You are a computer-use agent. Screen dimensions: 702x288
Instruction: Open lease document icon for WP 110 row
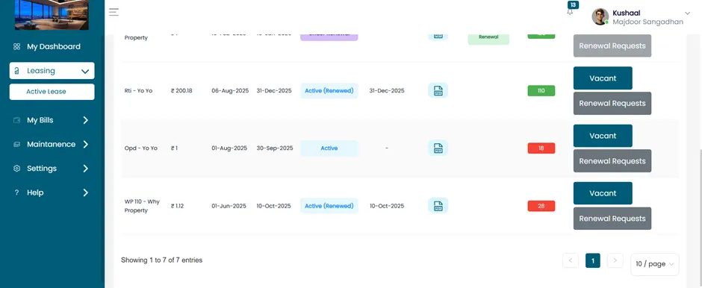coord(438,206)
